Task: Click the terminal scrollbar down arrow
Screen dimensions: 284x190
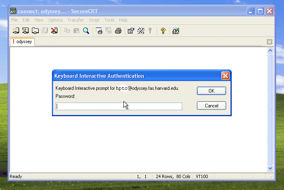Action: click(270, 168)
